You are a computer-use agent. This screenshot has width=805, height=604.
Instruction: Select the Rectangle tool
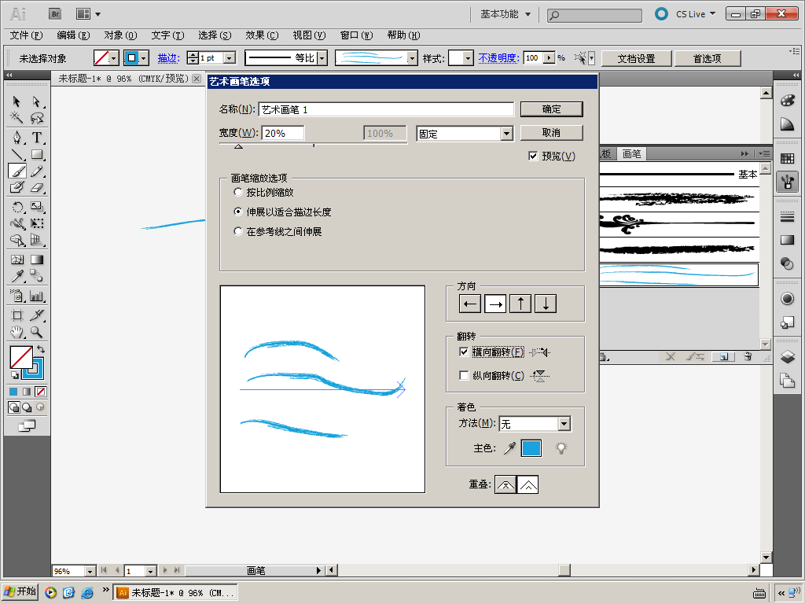click(36, 154)
